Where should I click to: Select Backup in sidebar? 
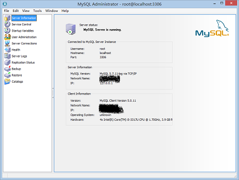tap(16, 69)
